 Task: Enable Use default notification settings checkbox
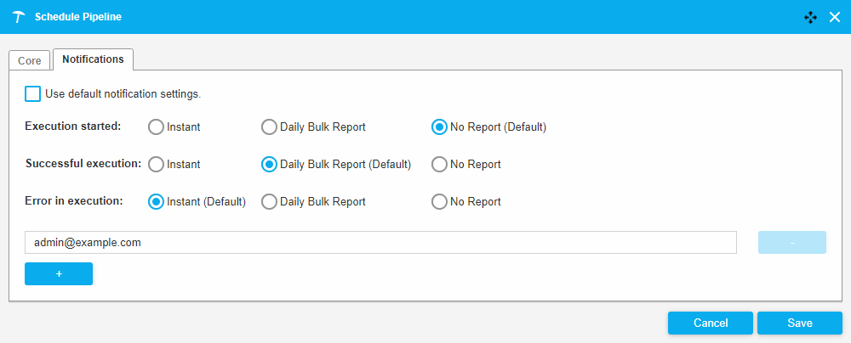[x=32, y=93]
